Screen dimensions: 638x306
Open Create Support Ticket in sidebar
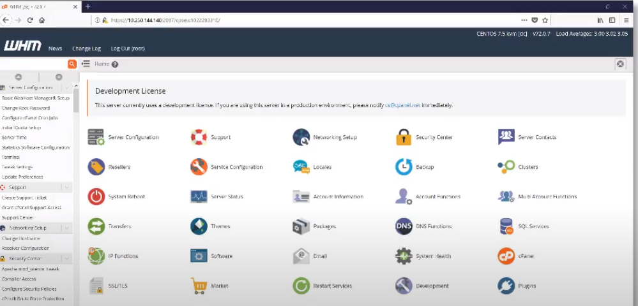[24, 198]
